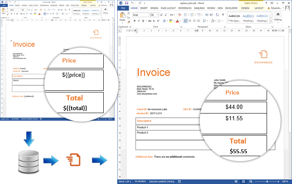This screenshot has height=184, width=292.
Task: Switch to INSERT tab in right window
Action: [144, 8]
